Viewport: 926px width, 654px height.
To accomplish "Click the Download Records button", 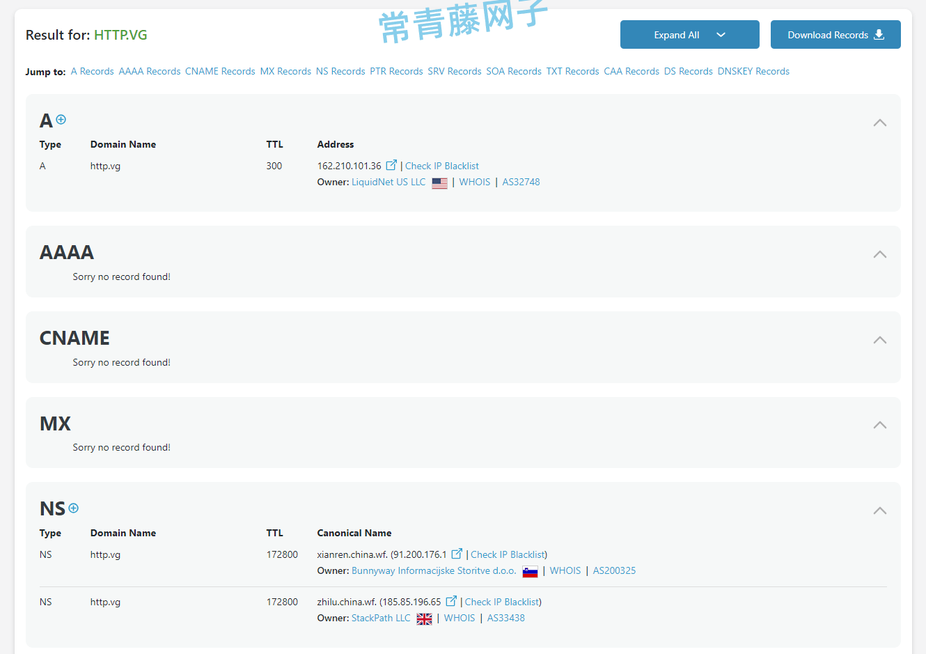I will (x=835, y=35).
